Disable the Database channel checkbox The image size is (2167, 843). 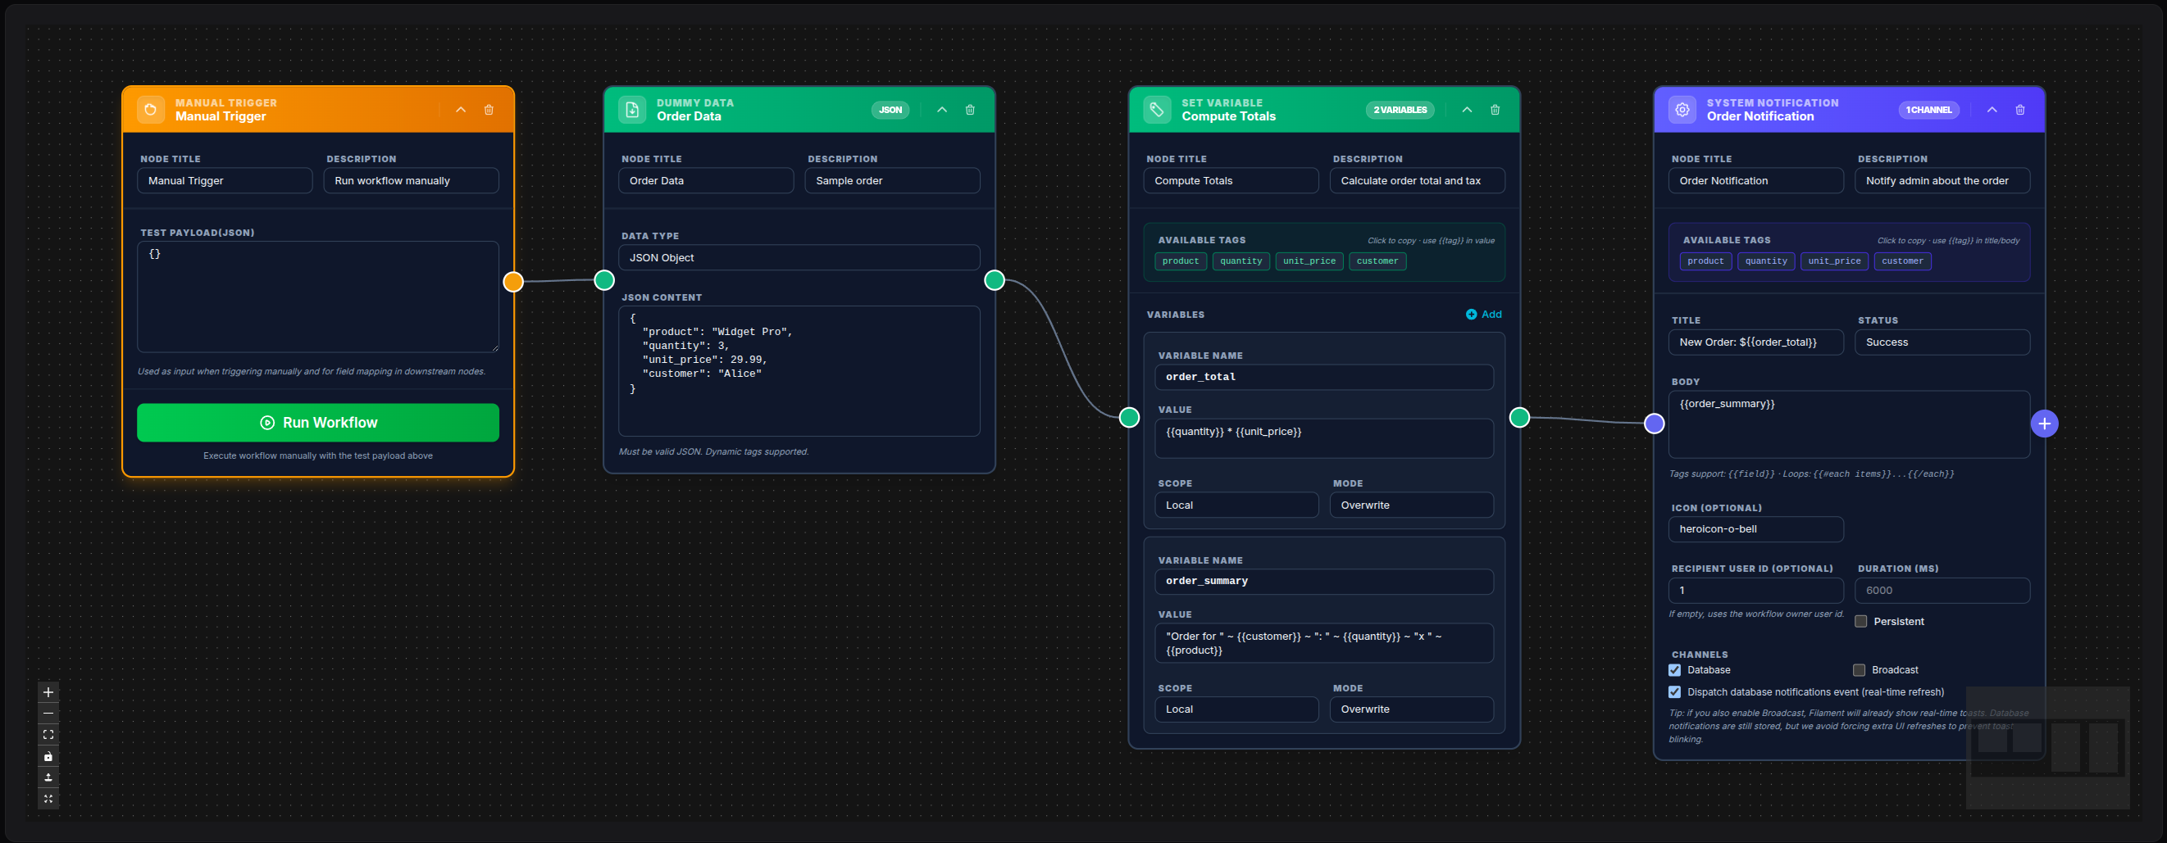[x=1675, y=669]
